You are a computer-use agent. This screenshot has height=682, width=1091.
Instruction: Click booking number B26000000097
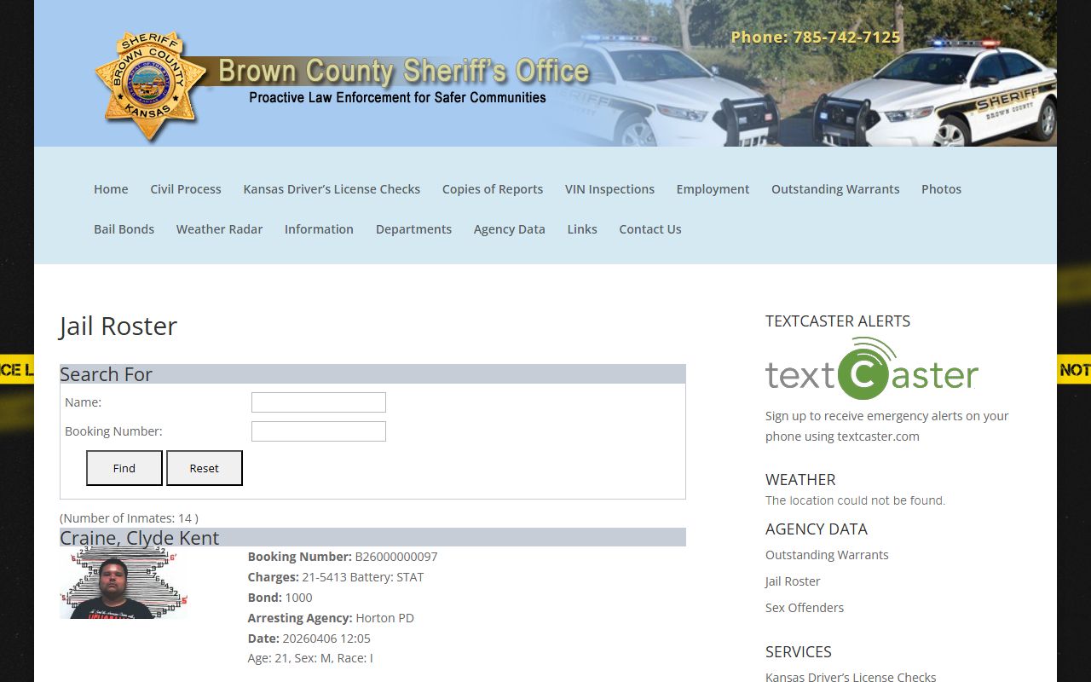396,557
